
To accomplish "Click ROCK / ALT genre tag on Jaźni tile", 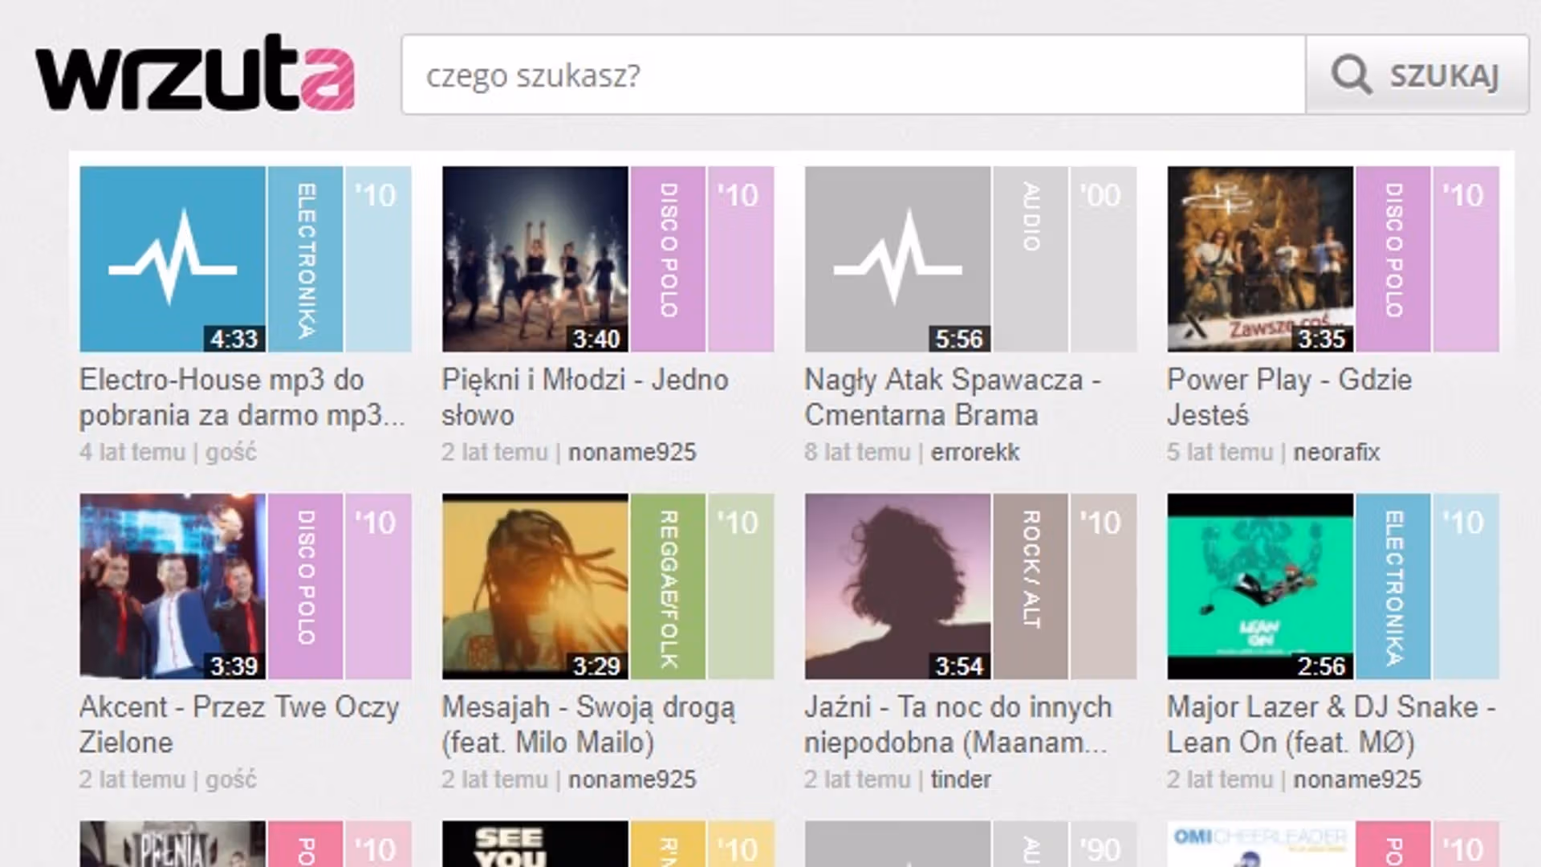I will click(1031, 586).
